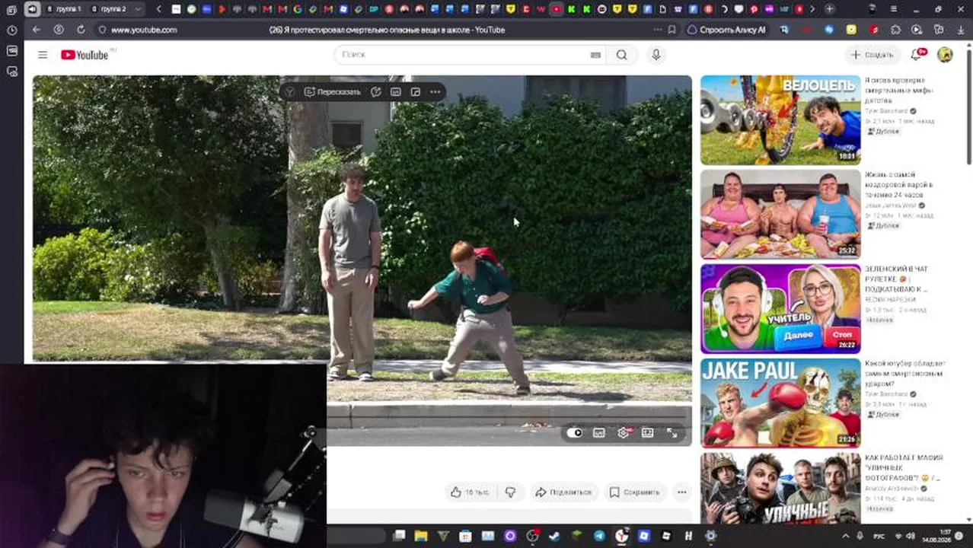Open video title 'КАК РАБОТАЕТ МАФИЯ…'
Viewport: 973px width, 548px height.
point(904,467)
